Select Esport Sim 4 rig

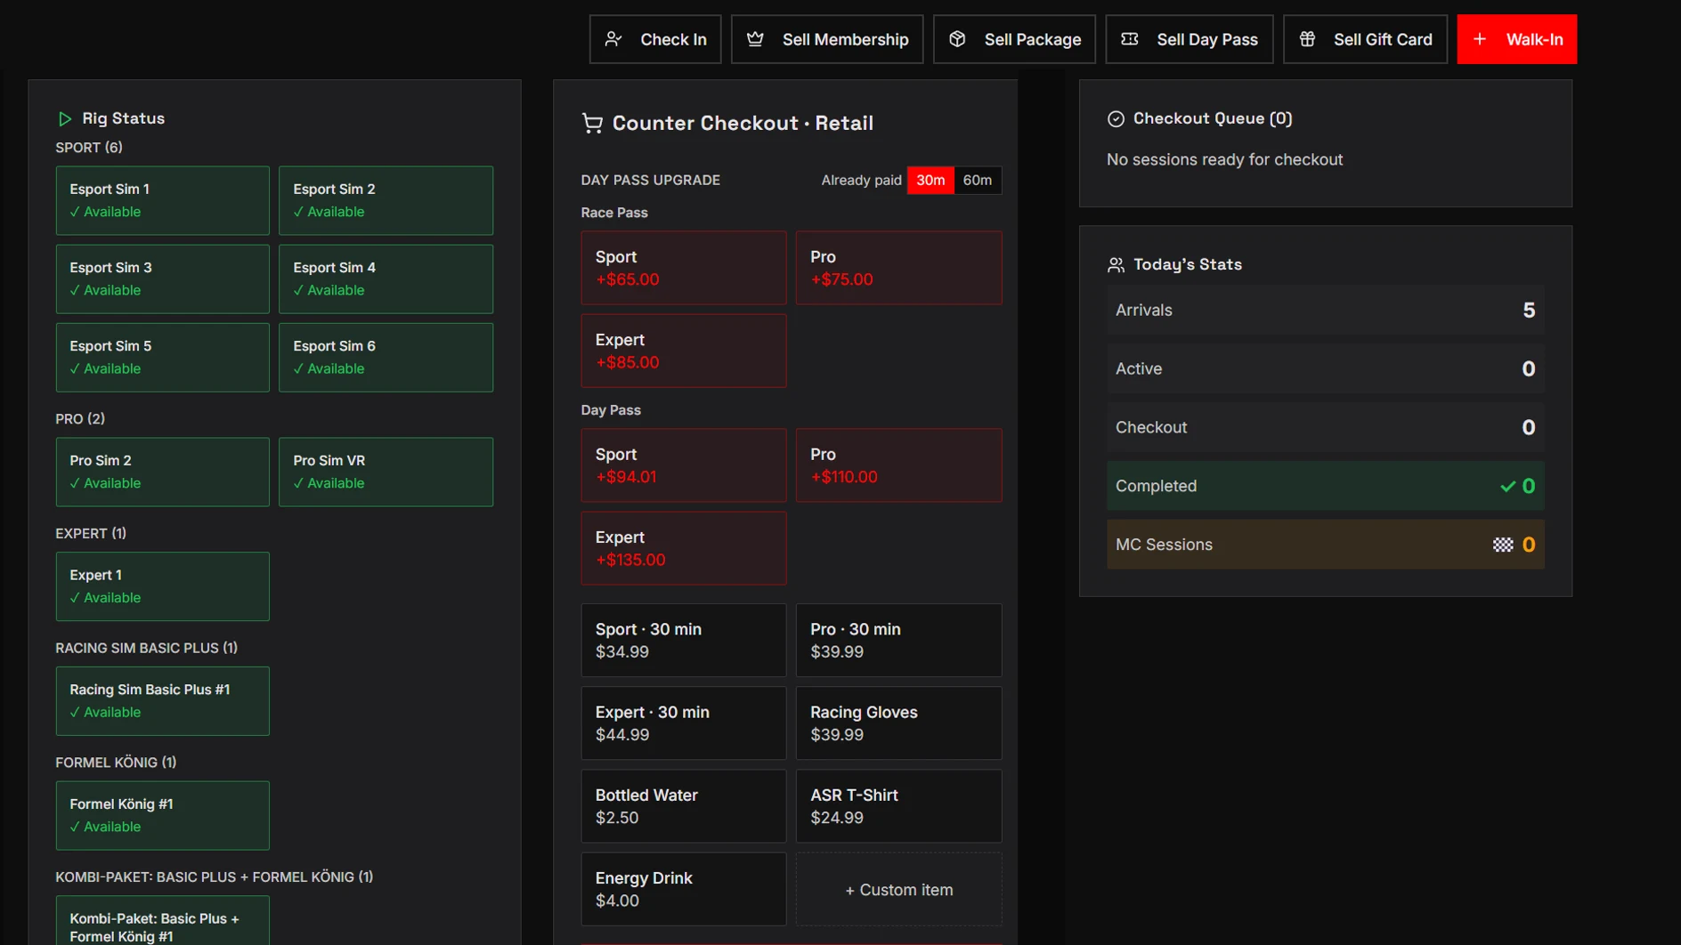click(x=386, y=279)
